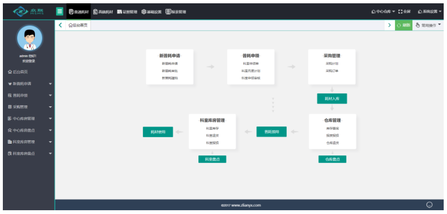Click the admin doctor avatar picture
Image resolution: width=447 pixels, height=214 pixels.
[29, 38]
